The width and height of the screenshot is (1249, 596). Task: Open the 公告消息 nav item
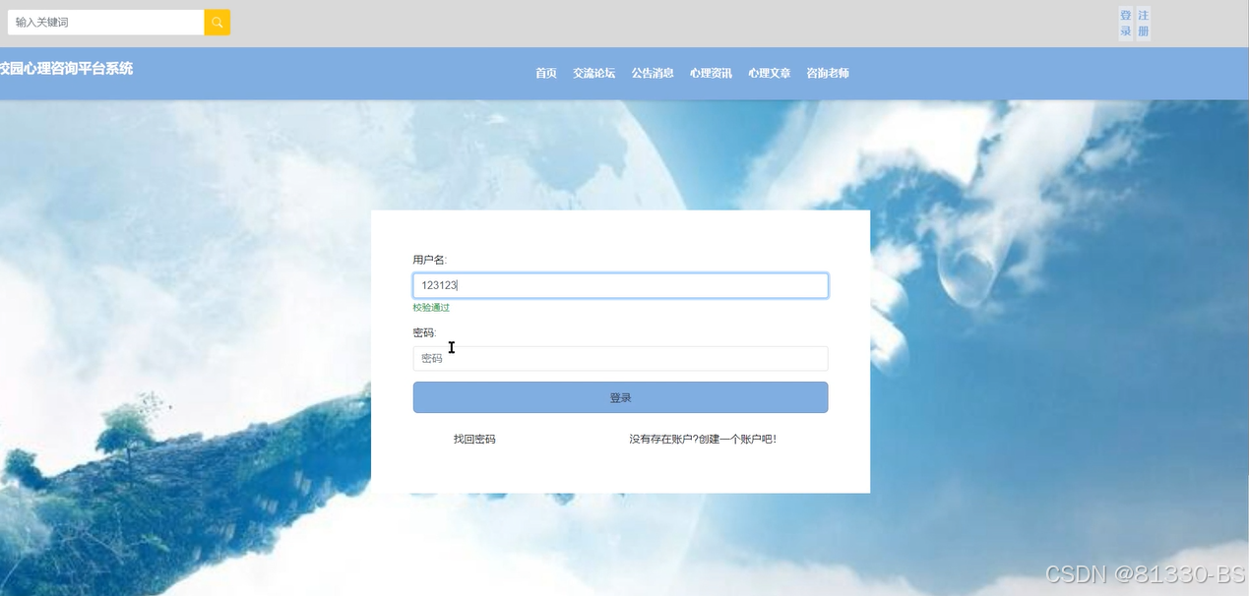pos(653,73)
